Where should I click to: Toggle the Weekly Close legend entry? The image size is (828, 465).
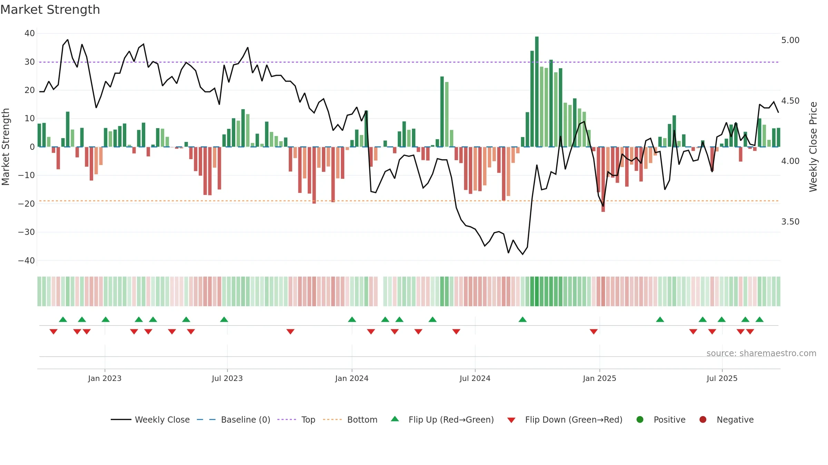click(x=150, y=420)
